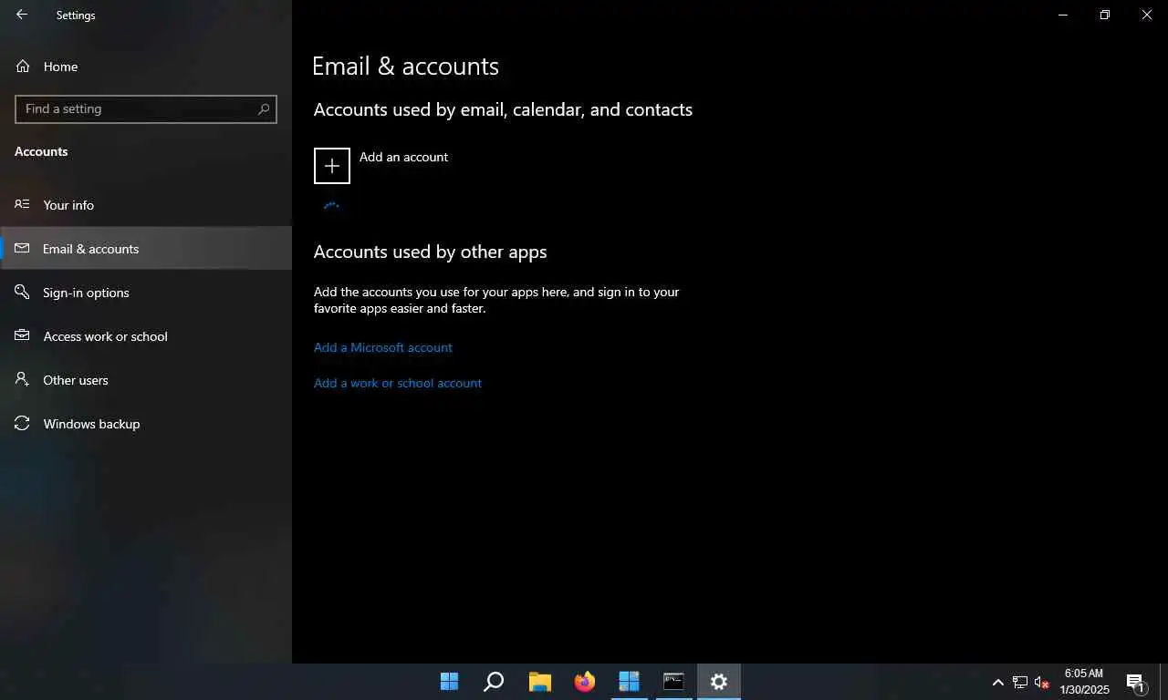Click the briefcase icon beside Access work or school

(x=23, y=335)
